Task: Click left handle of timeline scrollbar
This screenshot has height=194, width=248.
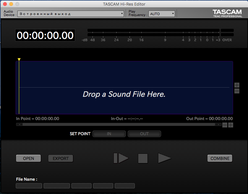Action: pos(19,124)
